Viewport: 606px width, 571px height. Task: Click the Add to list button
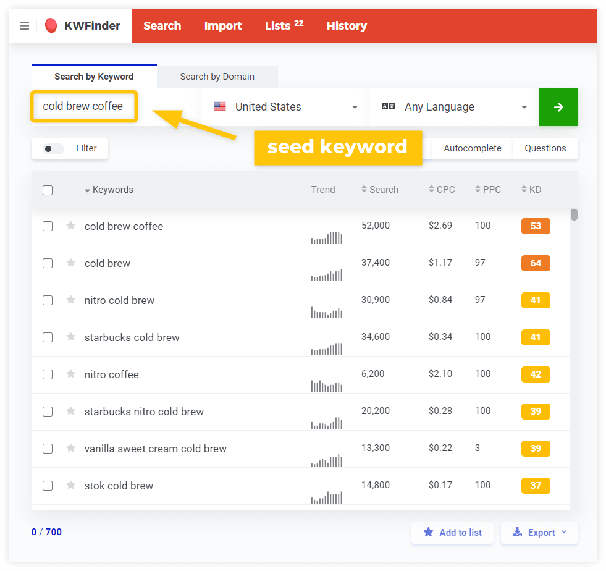click(x=452, y=532)
